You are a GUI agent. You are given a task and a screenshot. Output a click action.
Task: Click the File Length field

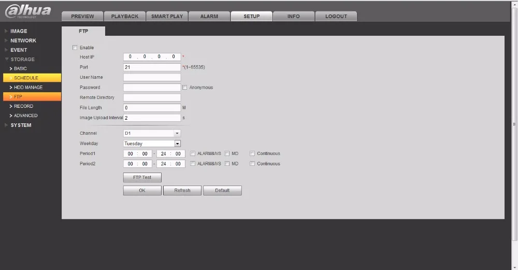(152, 108)
